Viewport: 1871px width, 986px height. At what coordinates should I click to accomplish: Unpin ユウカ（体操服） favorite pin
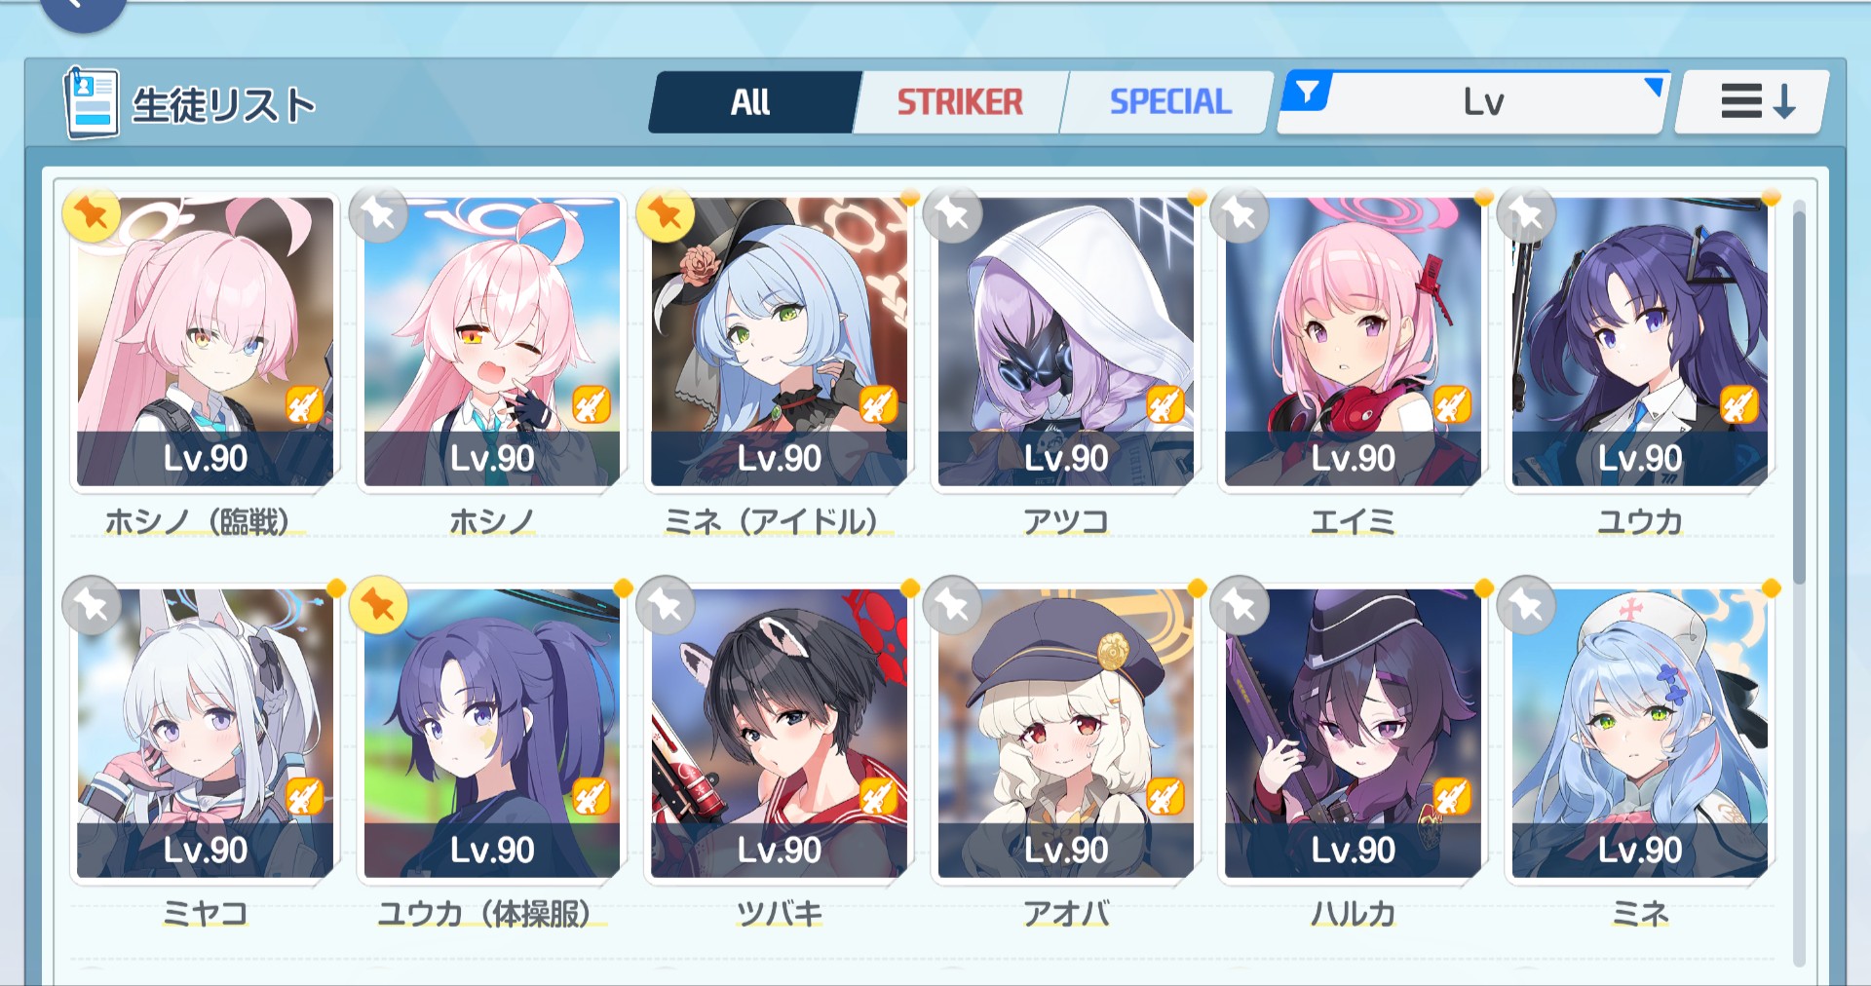(378, 605)
